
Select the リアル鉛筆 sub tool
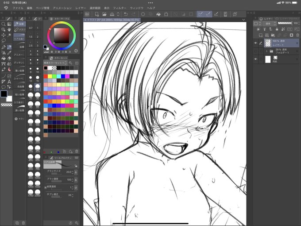19,37
